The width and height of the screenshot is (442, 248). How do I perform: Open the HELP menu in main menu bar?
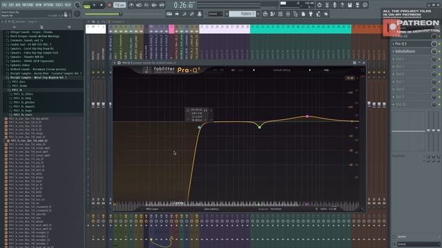[x=68, y=5]
